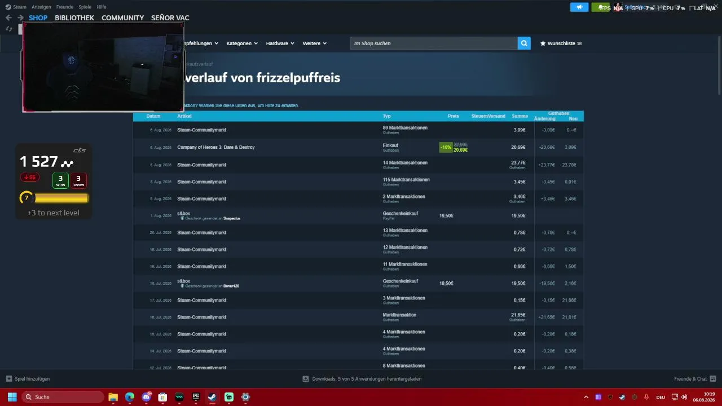Reload the page with the refresh icon
The image size is (722, 406).
pyautogui.click(x=8, y=29)
